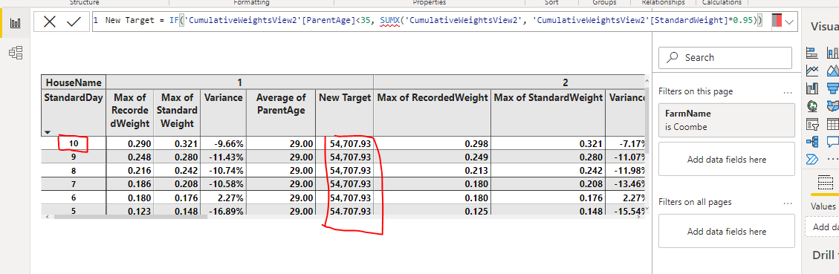Viewport: 839px width, 274px height.
Task: Open options for Filters on all pages
Action: coord(787,203)
